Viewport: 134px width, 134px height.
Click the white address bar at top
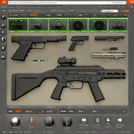[x=67, y=3]
